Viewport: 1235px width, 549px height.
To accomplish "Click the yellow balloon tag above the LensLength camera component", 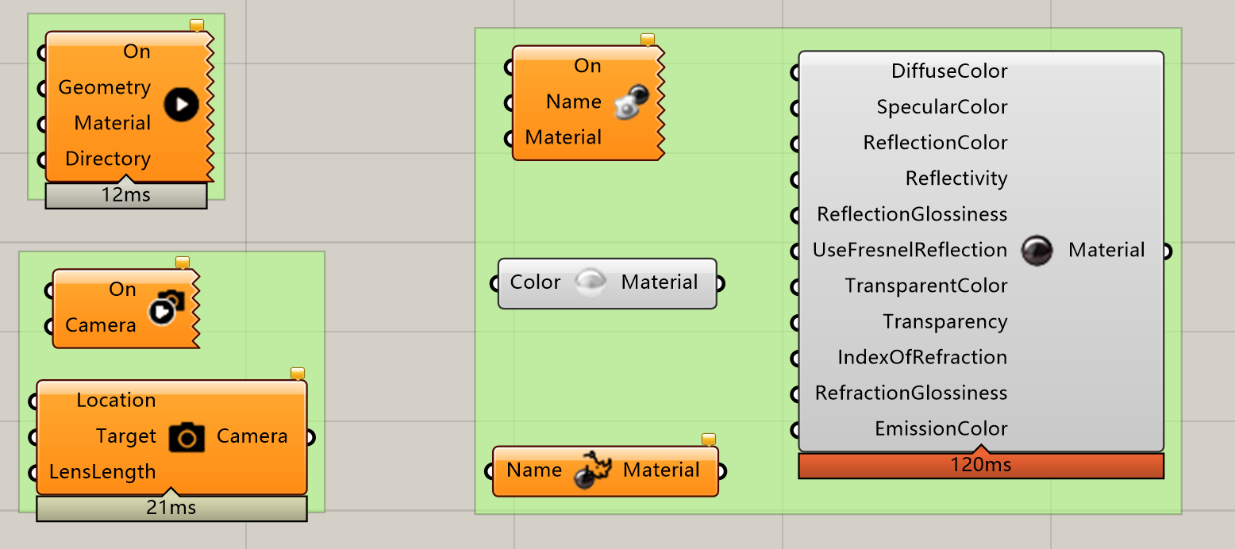I will click(x=298, y=373).
